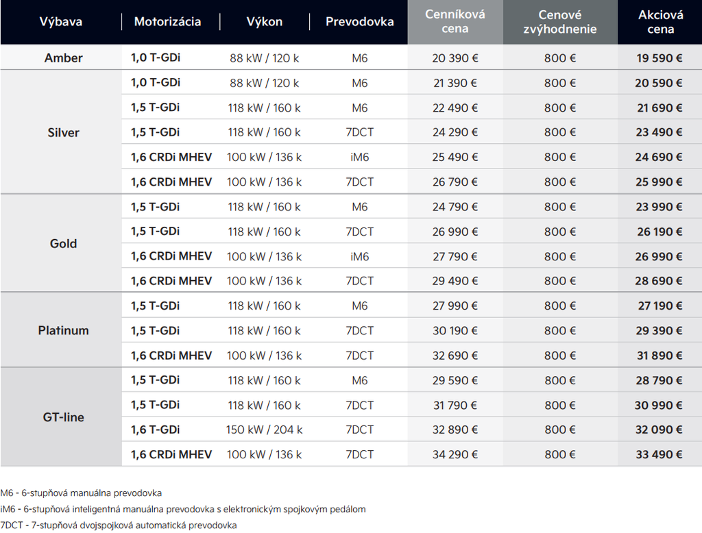The width and height of the screenshot is (702, 533).
Task: Click the Platinum trim level cell
Action: 63,331
